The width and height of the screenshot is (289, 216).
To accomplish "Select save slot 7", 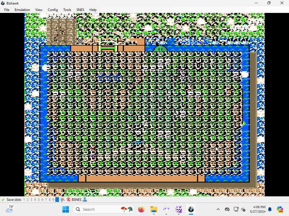I will point(46,199).
